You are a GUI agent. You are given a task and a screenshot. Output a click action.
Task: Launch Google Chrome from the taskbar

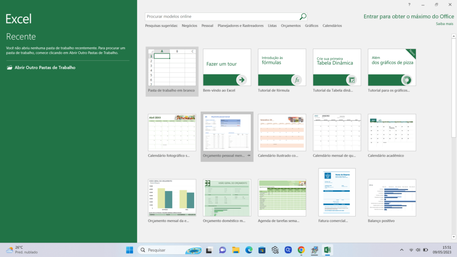301,250
